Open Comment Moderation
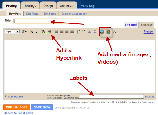Viewport: 158px width, 115px height. tap(74, 14)
